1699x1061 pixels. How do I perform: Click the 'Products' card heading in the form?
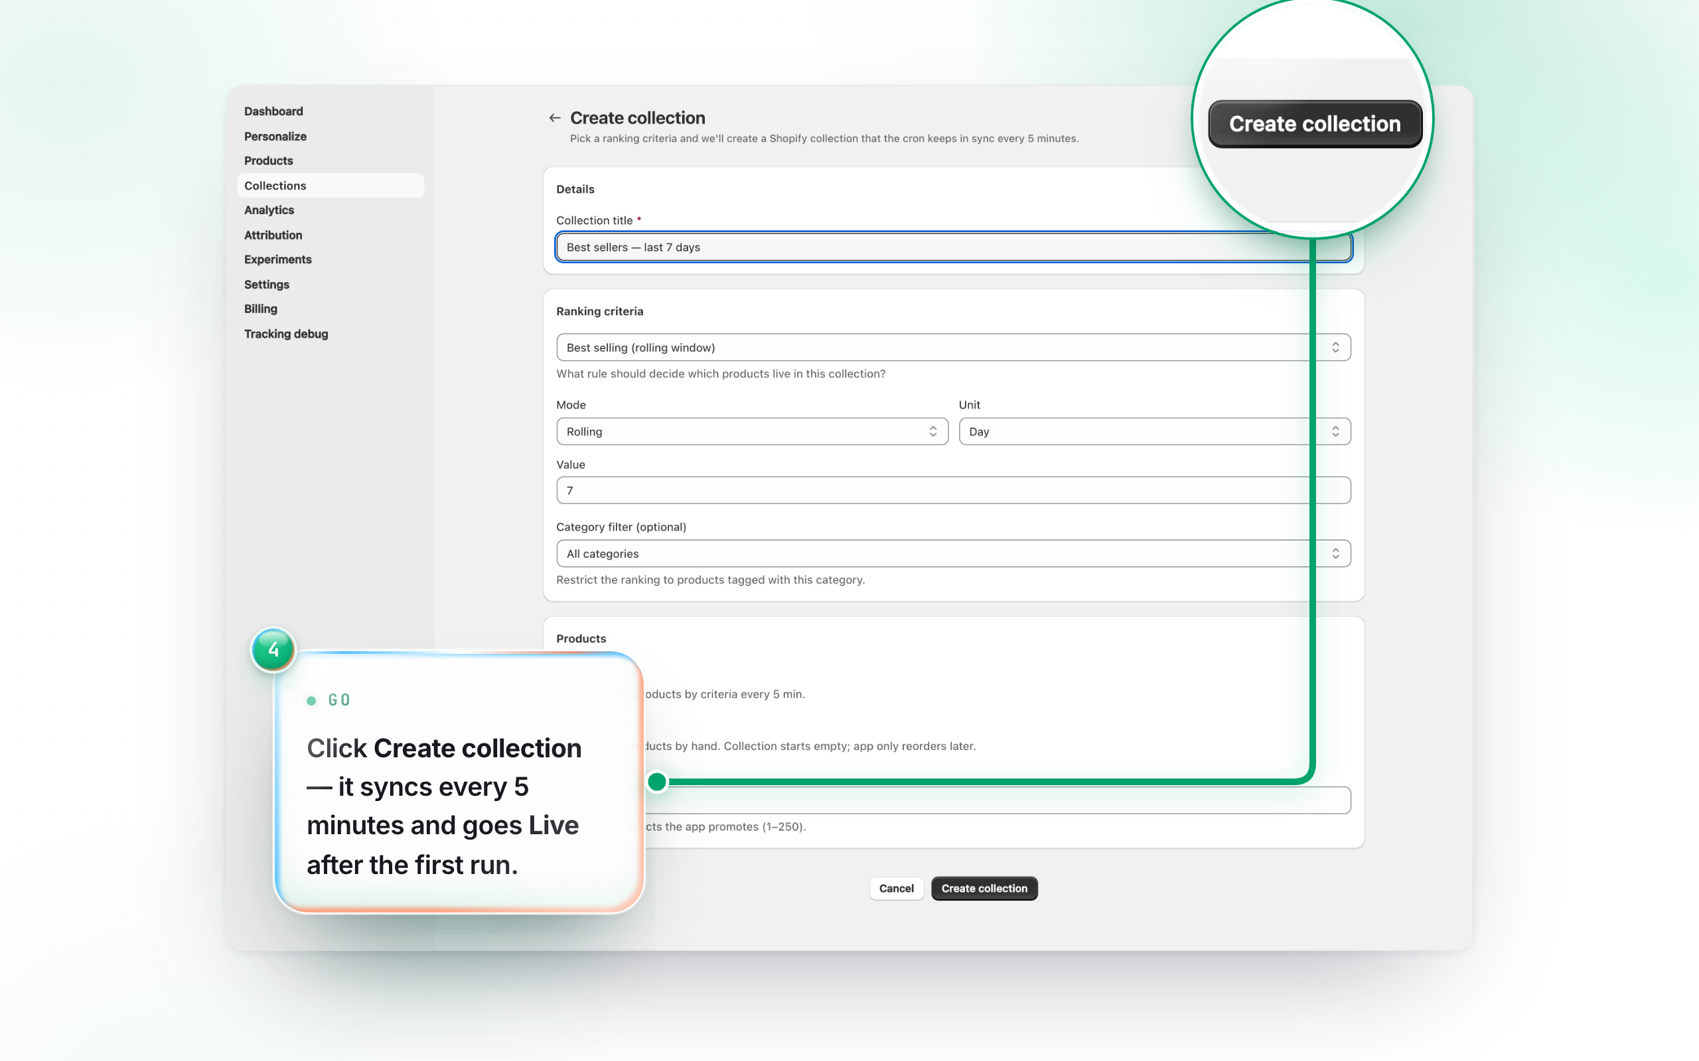581,639
